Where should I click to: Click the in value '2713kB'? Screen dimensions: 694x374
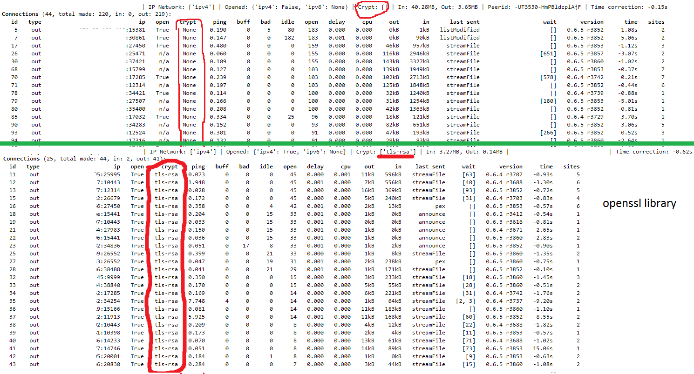(419, 77)
